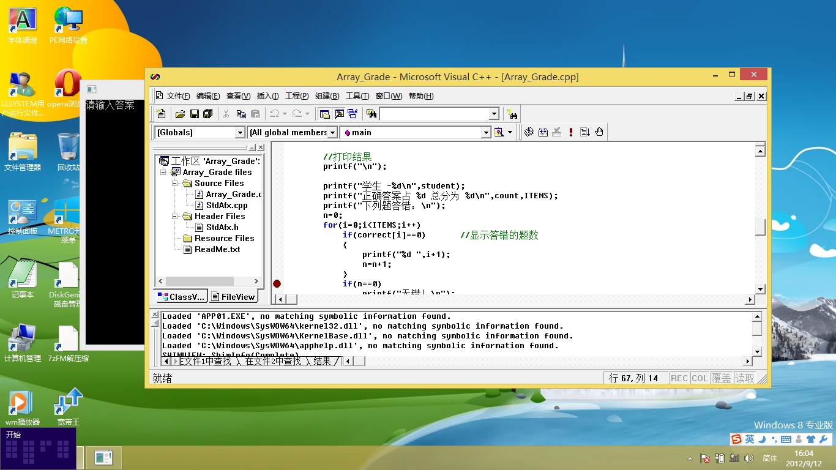Open the 工具(T) menu
This screenshot has height=470, width=836.
pos(357,96)
